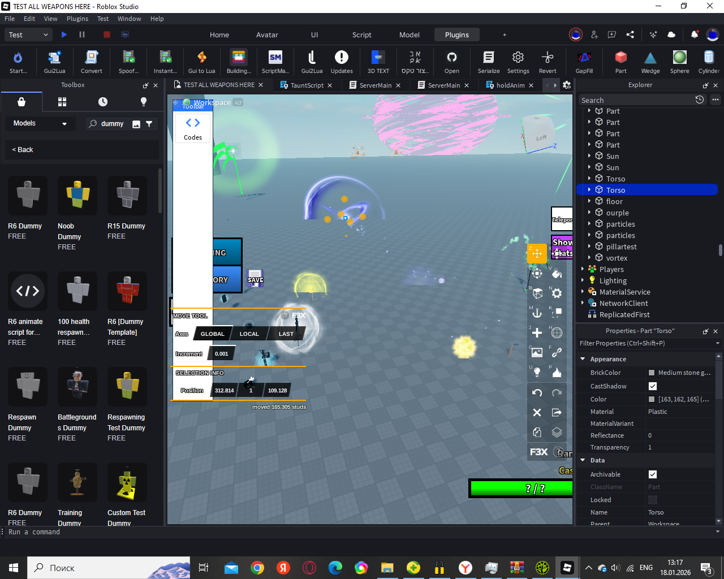Switch to the Home ribbon tab
Viewport: 724px width, 579px height.
point(219,34)
